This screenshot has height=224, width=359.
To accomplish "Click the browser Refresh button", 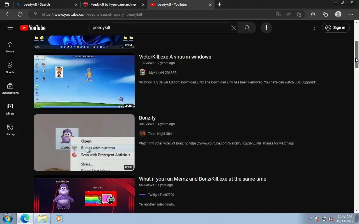I will point(20,14).
